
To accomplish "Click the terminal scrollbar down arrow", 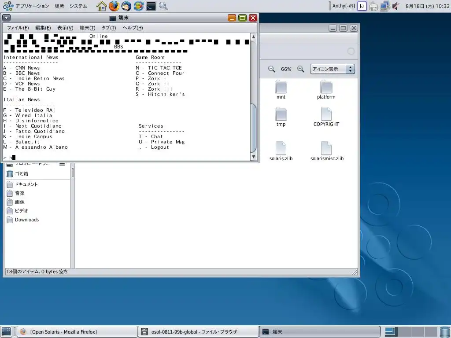I will coord(253,157).
